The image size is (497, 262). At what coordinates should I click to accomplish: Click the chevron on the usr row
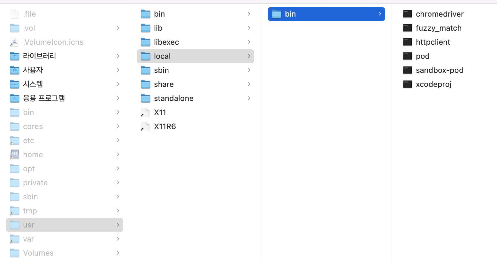118,225
